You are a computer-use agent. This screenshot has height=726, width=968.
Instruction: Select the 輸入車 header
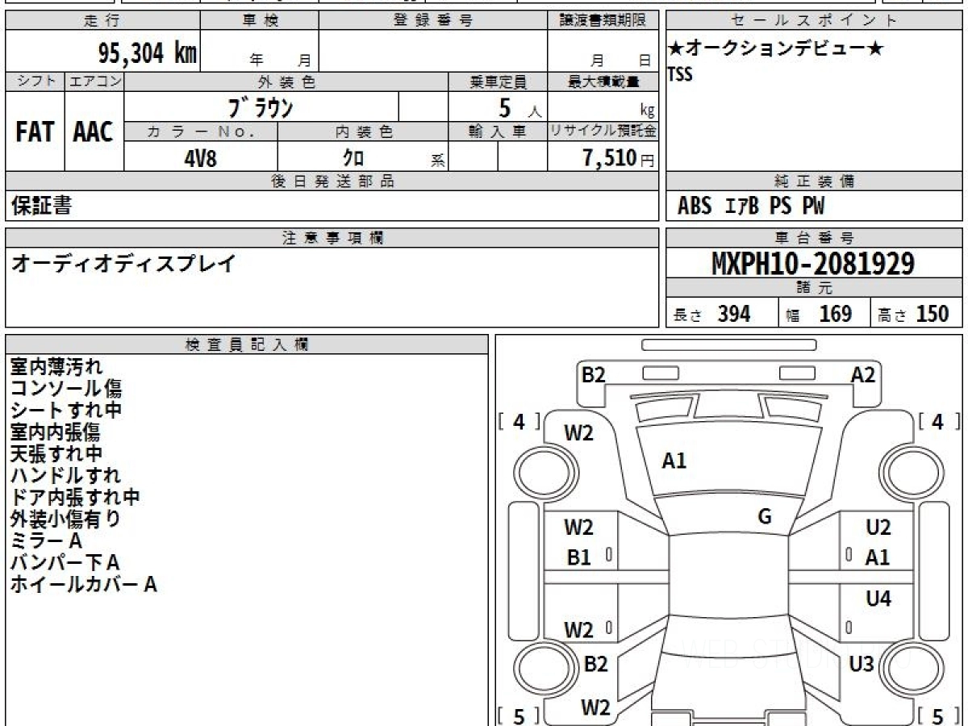(x=498, y=131)
